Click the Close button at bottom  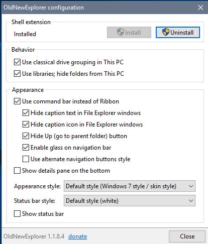(187, 236)
